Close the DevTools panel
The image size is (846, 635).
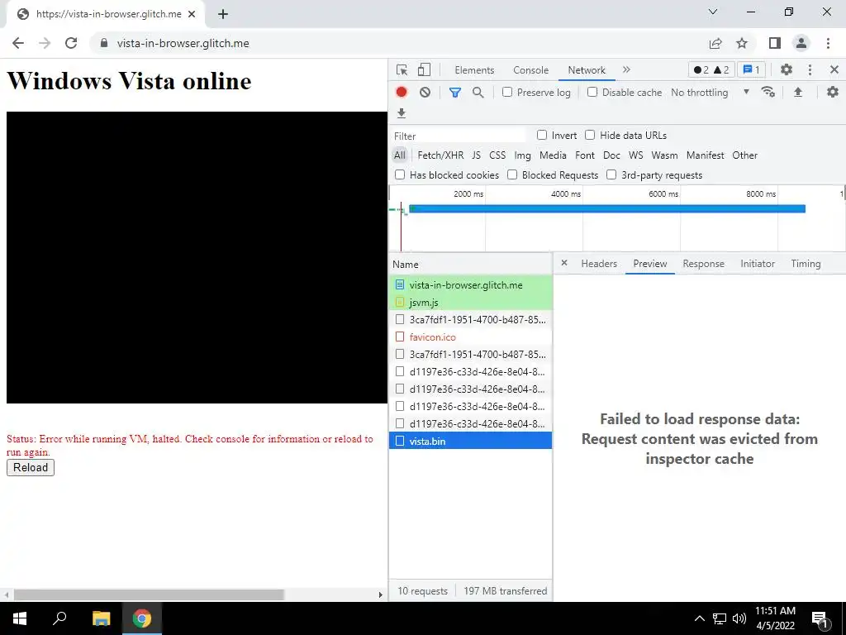coord(834,69)
